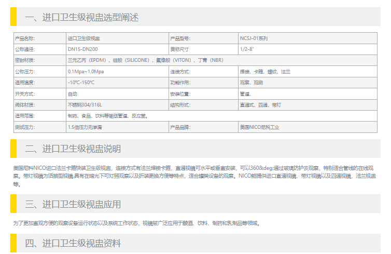Click the heading 四、进口卫生级视盅资料
This screenshot has height=254, width=391.
pos(73,243)
